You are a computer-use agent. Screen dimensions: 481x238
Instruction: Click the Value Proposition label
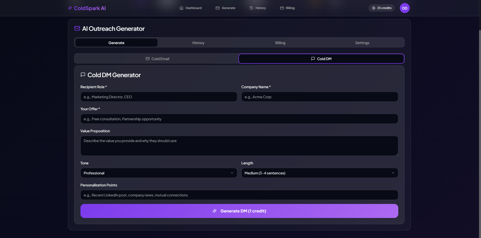click(x=95, y=131)
